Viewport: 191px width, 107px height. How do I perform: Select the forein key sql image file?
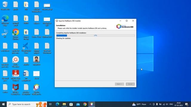(47, 7)
